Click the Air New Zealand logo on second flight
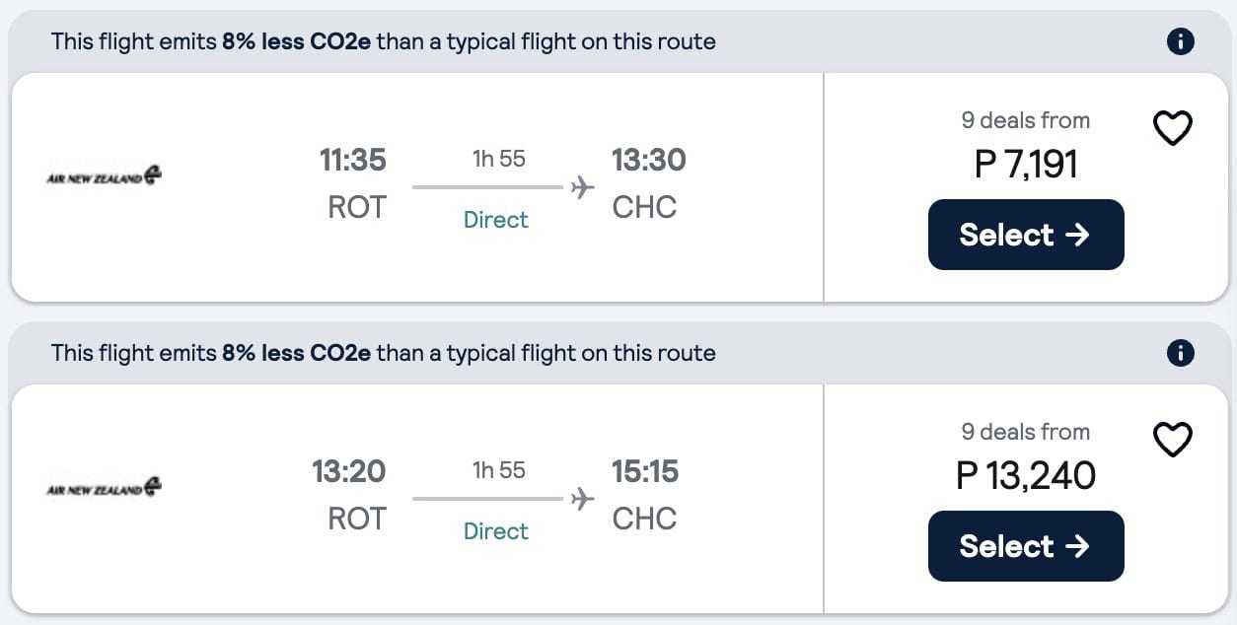Viewport: 1237px width, 625px height. click(104, 486)
